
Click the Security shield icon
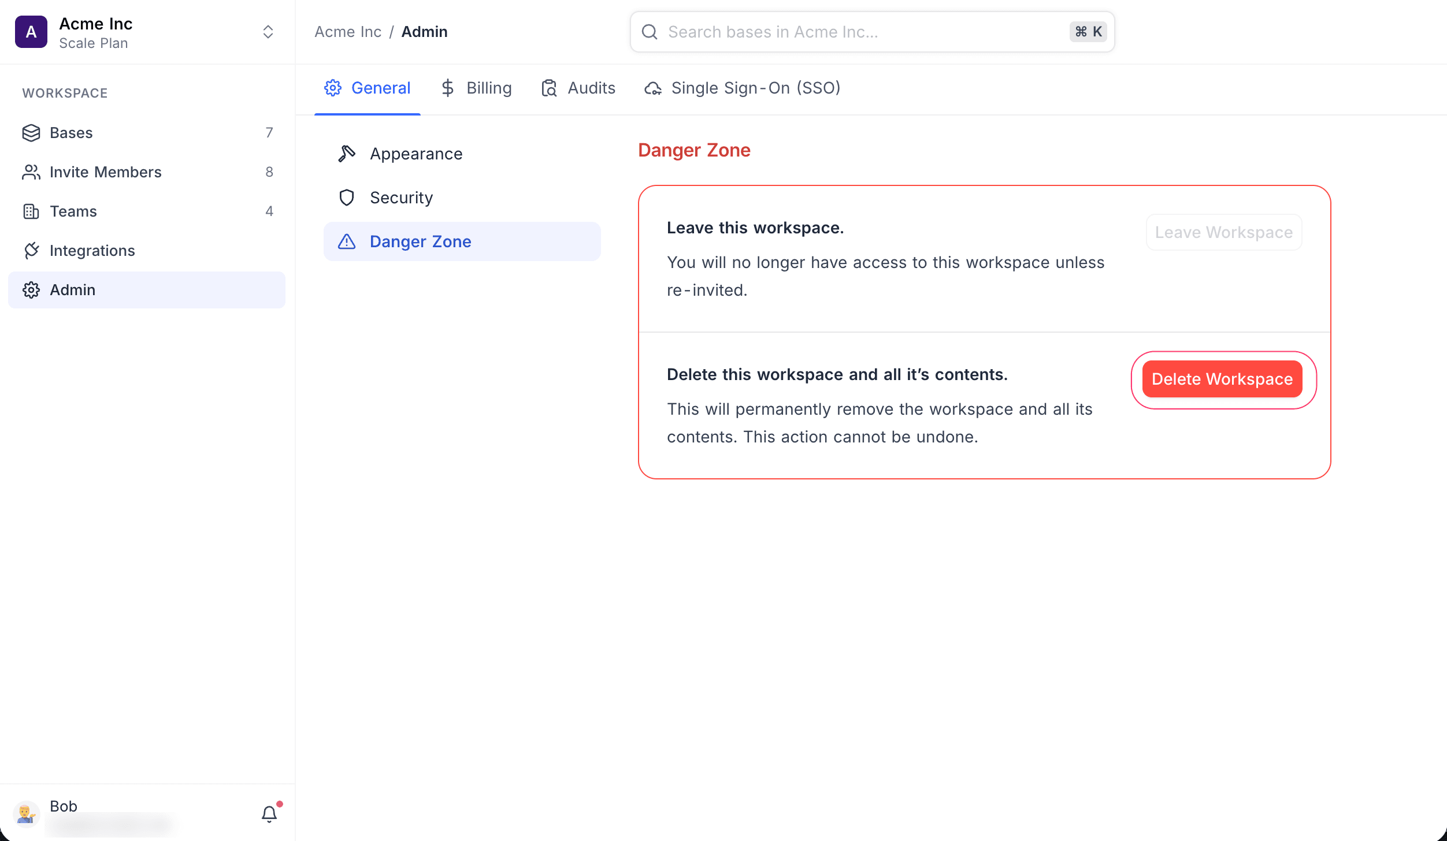coord(347,198)
